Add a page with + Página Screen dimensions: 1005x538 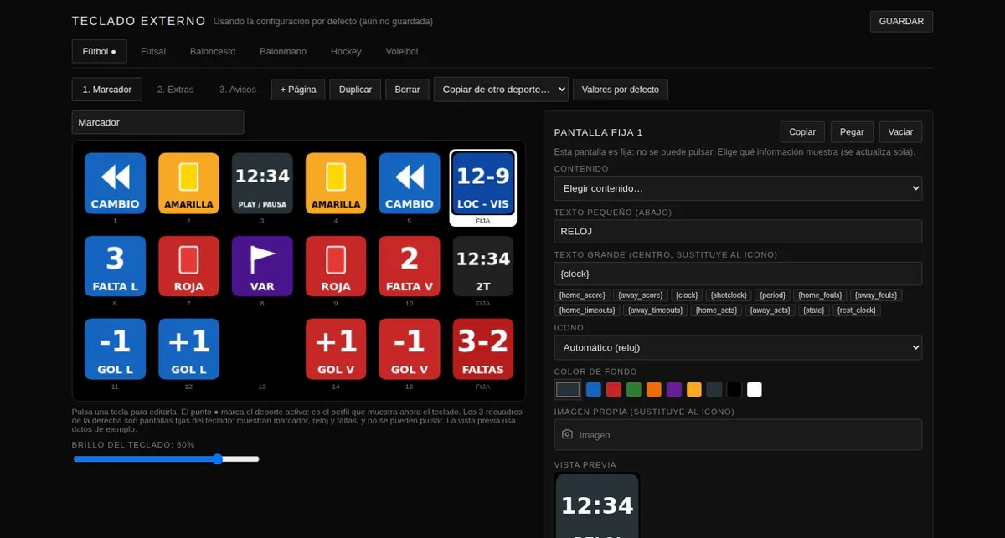coord(298,90)
